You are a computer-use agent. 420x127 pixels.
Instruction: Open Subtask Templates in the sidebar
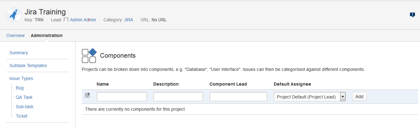click(x=28, y=66)
